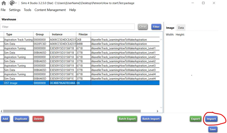Select Aspiration Tuning row for Level3
Viewport: 227px width, 133px height.
click(80, 66)
